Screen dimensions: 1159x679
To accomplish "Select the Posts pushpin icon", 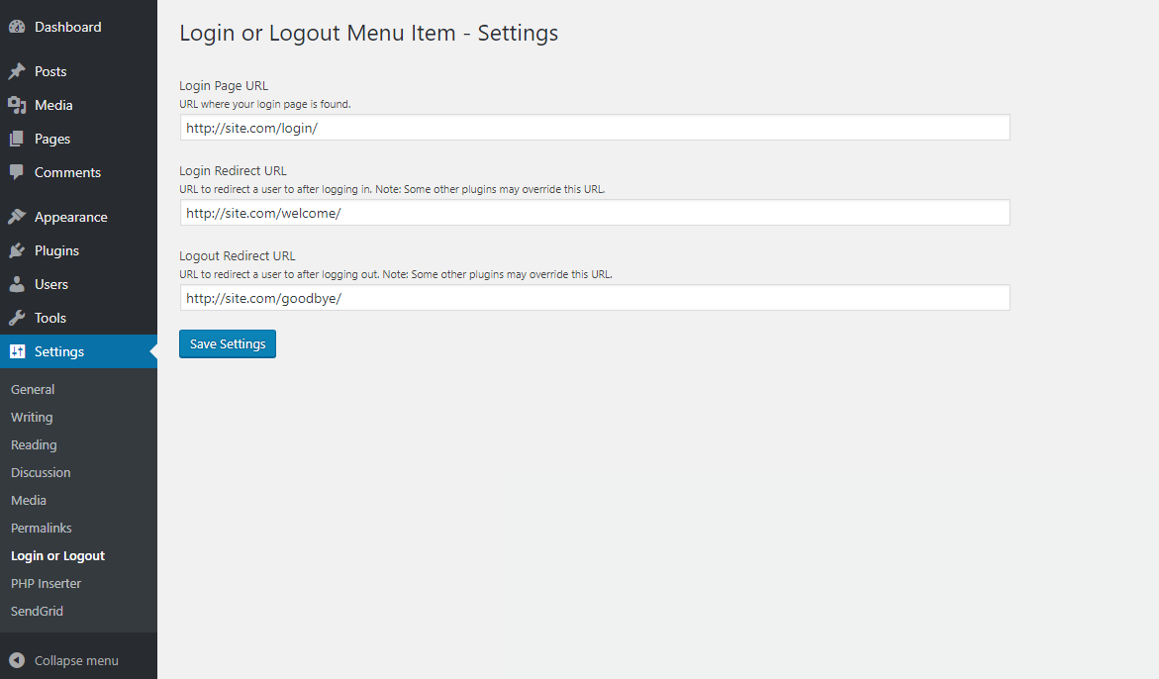I will (16, 70).
